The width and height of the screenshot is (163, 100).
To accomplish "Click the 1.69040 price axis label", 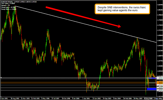I will coord(160,35).
